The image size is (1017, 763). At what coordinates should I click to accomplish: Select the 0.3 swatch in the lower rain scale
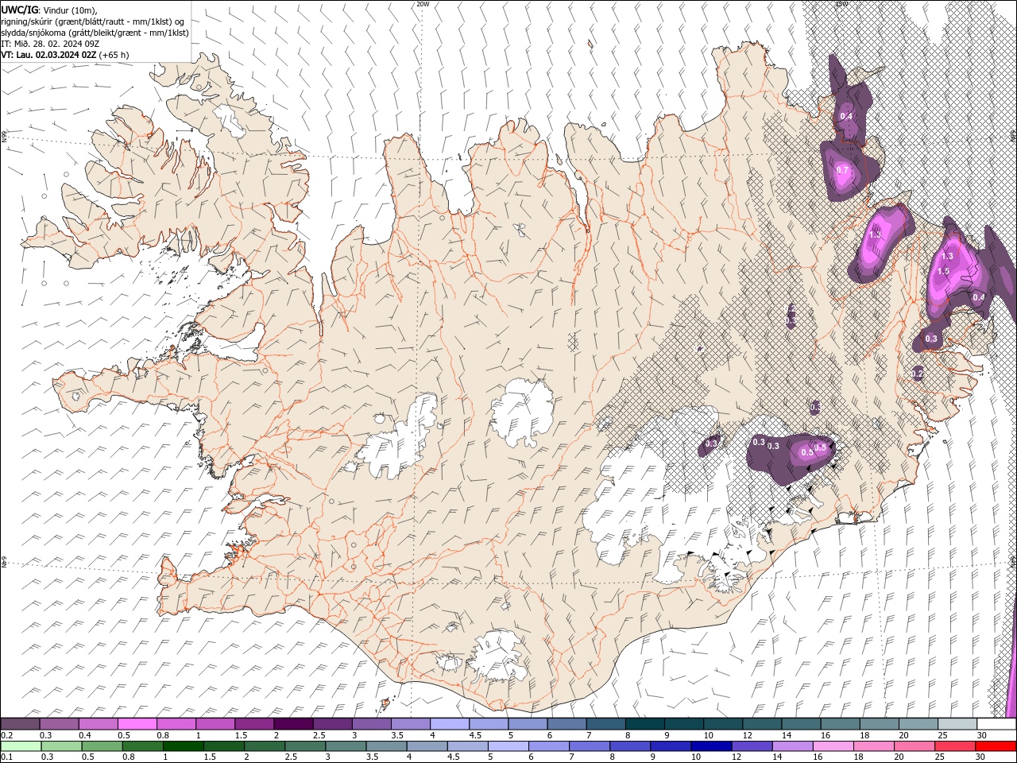[61, 746]
